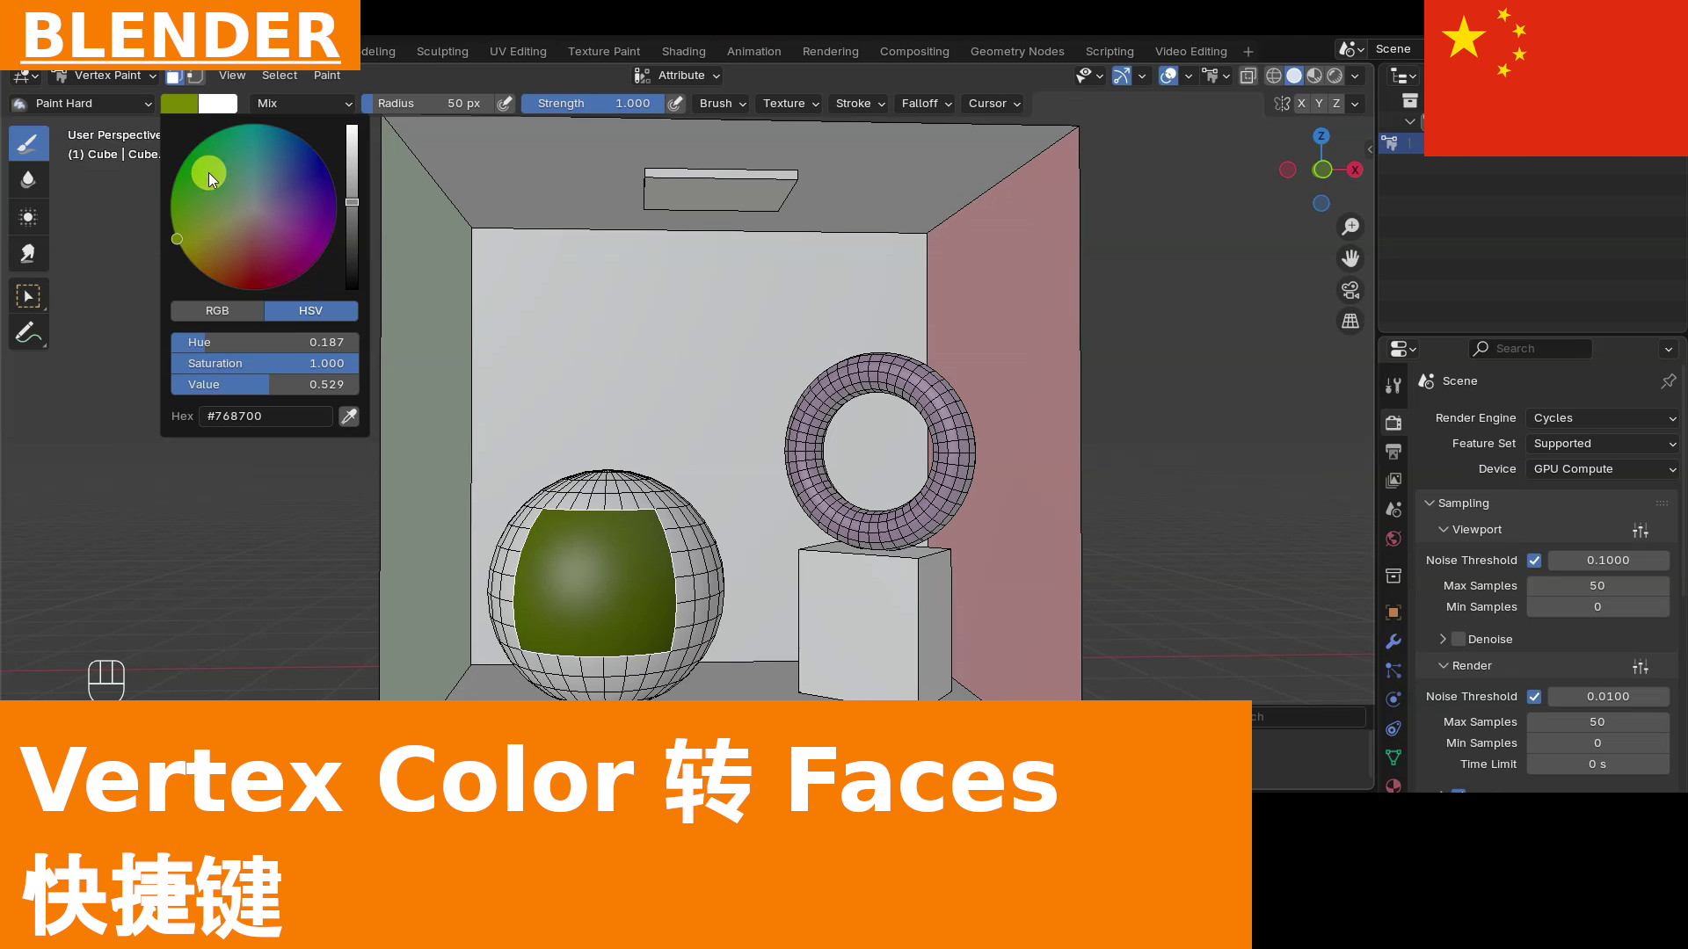The image size is (1688, 949).
Task: Open the Paint menu
Action: point(327,76)
